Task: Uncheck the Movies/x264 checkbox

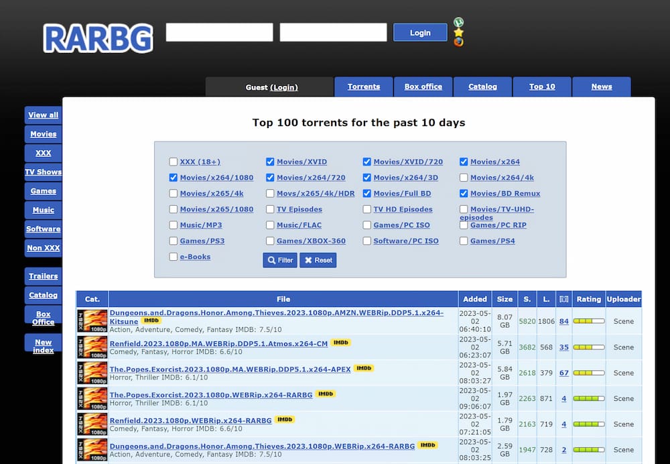Action: (x=464, y=162)
